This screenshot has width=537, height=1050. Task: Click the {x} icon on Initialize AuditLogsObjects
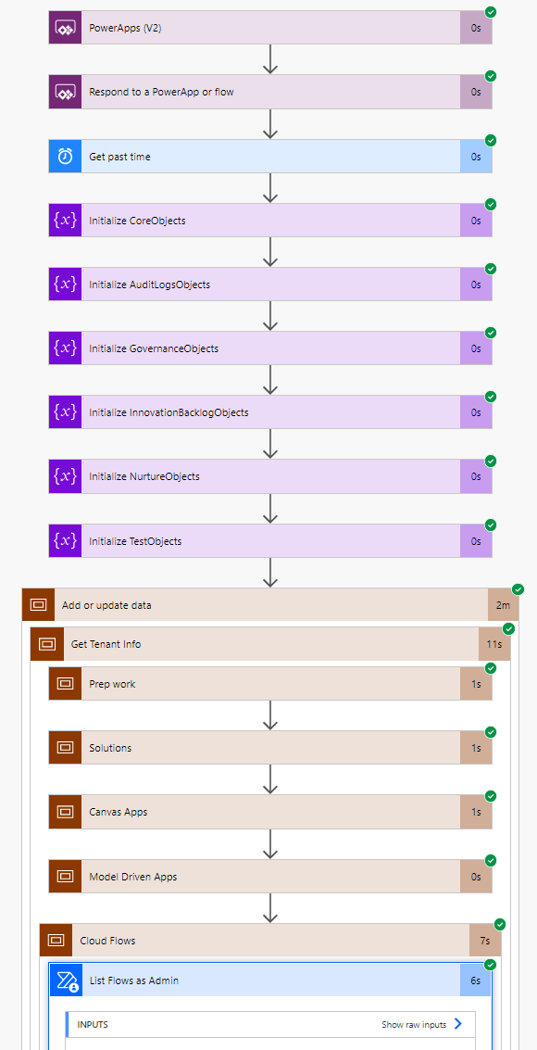64,284
